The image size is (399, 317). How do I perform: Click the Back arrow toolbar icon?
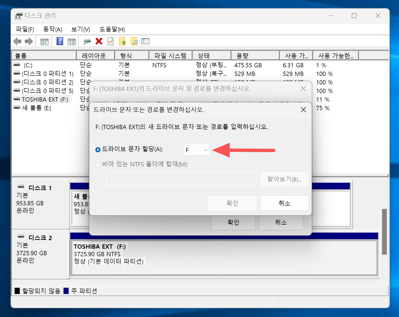(17, 41)
